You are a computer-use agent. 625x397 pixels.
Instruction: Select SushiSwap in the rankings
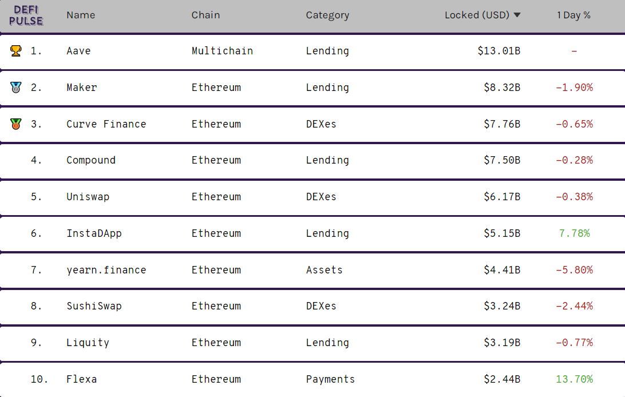click(94, 306)
